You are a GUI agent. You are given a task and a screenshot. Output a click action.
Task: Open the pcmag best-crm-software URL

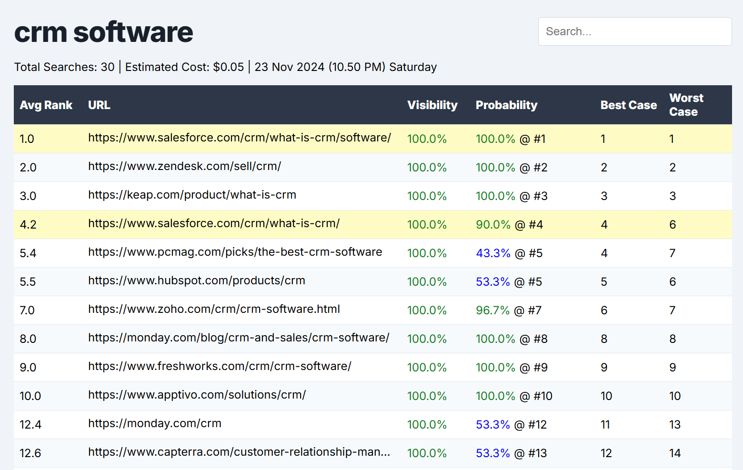235,252
